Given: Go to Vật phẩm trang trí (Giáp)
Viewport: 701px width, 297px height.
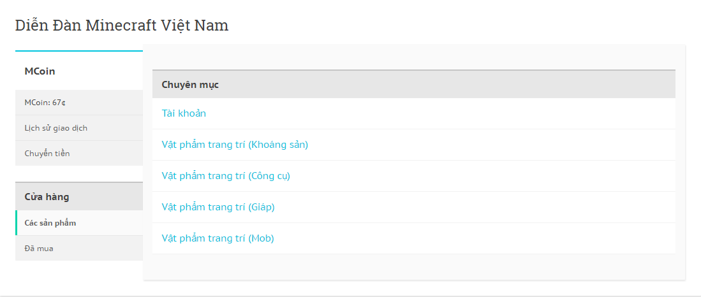Looking at the screenshot, I should pos(218,207).
